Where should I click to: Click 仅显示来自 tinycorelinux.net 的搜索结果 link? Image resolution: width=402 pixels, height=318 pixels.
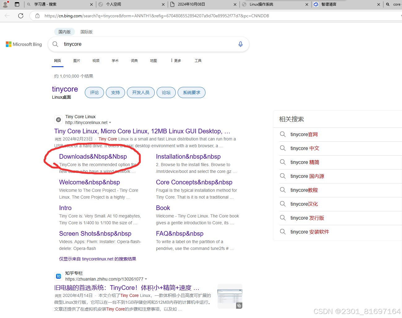pyautogui.click(x=97, y=259)
